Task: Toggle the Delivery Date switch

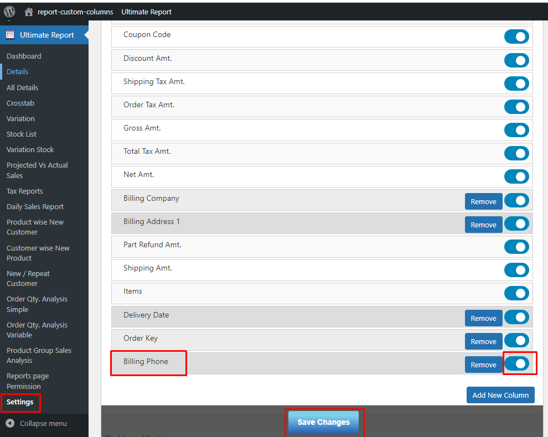Action: click(x=516, y=317)
